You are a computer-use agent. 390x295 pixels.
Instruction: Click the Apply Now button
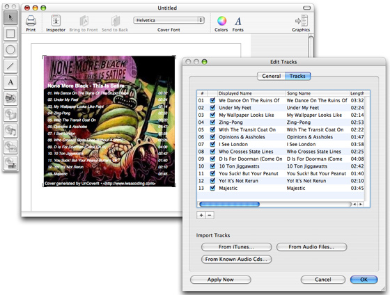point(221,280)
